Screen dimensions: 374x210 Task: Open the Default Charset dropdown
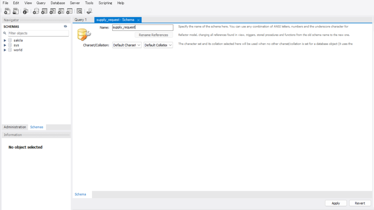(126, 45)
